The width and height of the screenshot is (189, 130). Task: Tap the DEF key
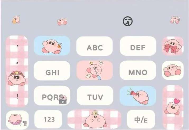coord(138,46)
